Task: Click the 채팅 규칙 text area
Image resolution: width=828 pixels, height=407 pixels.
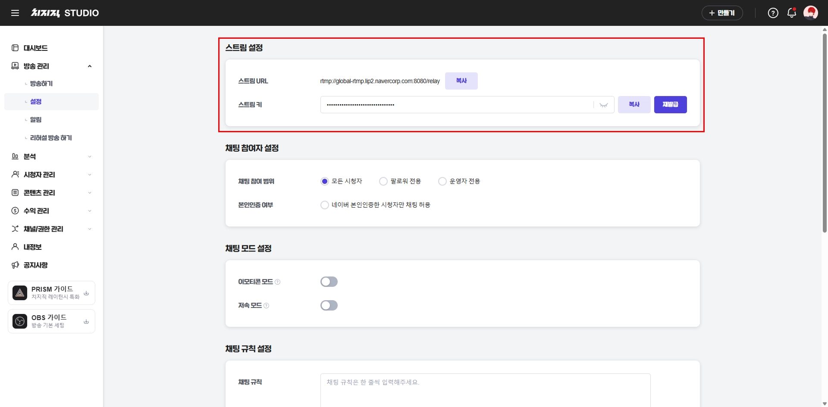Action: tap(485, 390)
